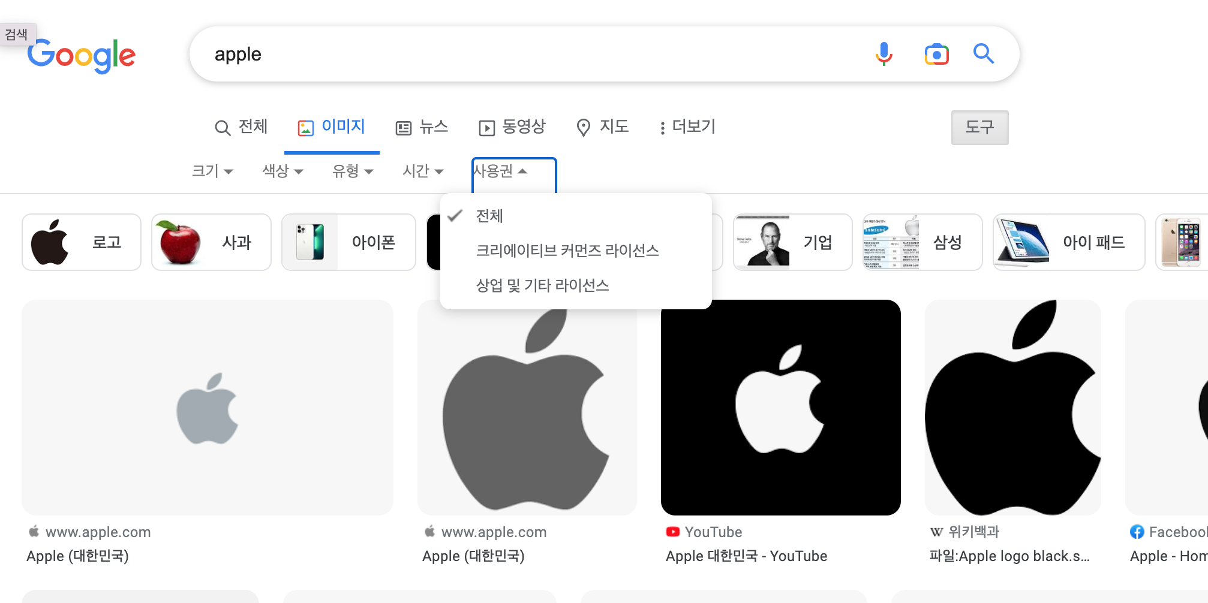
Task: Open the first Apple (대한민국) result link
Action: point(78,556)
